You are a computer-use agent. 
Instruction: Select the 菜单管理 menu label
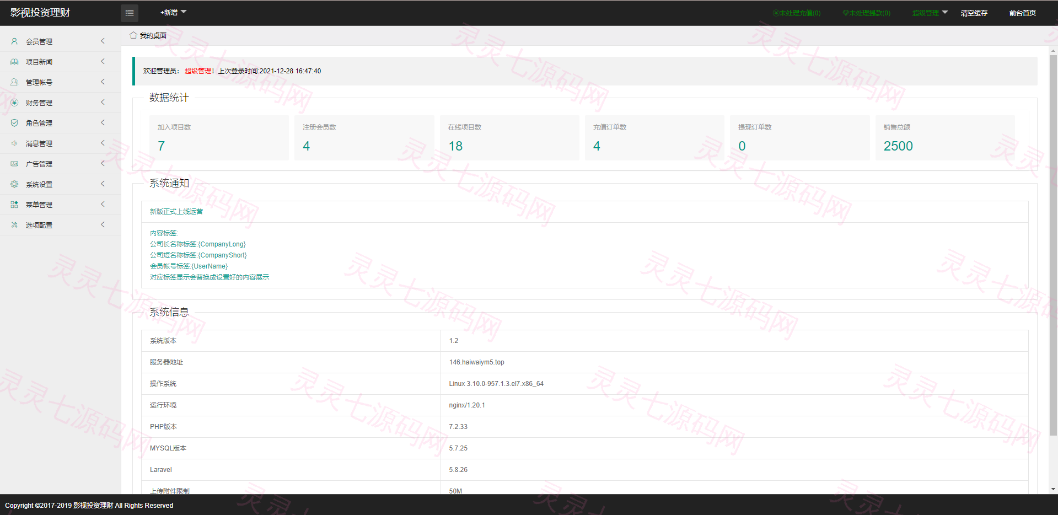click(39, 205)
